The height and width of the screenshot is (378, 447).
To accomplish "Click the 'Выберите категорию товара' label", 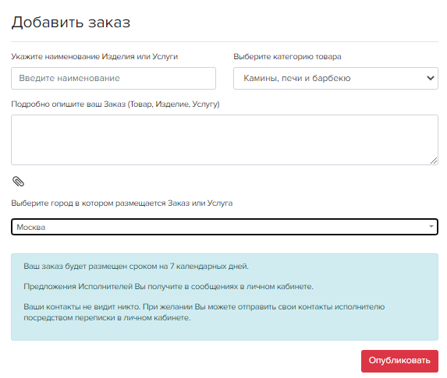I will [x=287, y=57].
